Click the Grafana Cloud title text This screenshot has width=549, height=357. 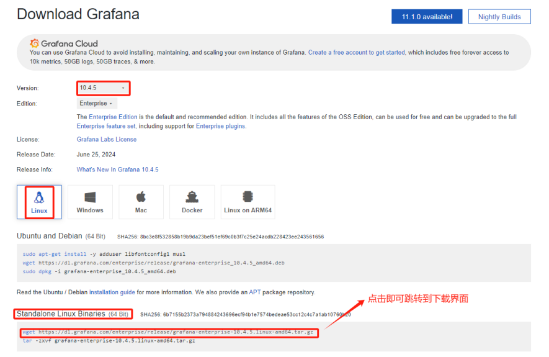(69, 43)
